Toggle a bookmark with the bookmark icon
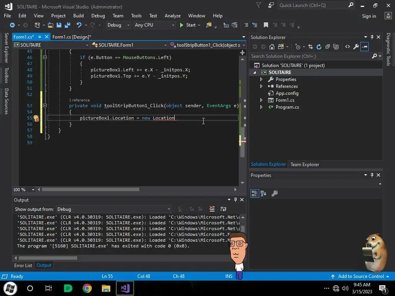Viewport: 395px width, 296px height. point(265,25)
